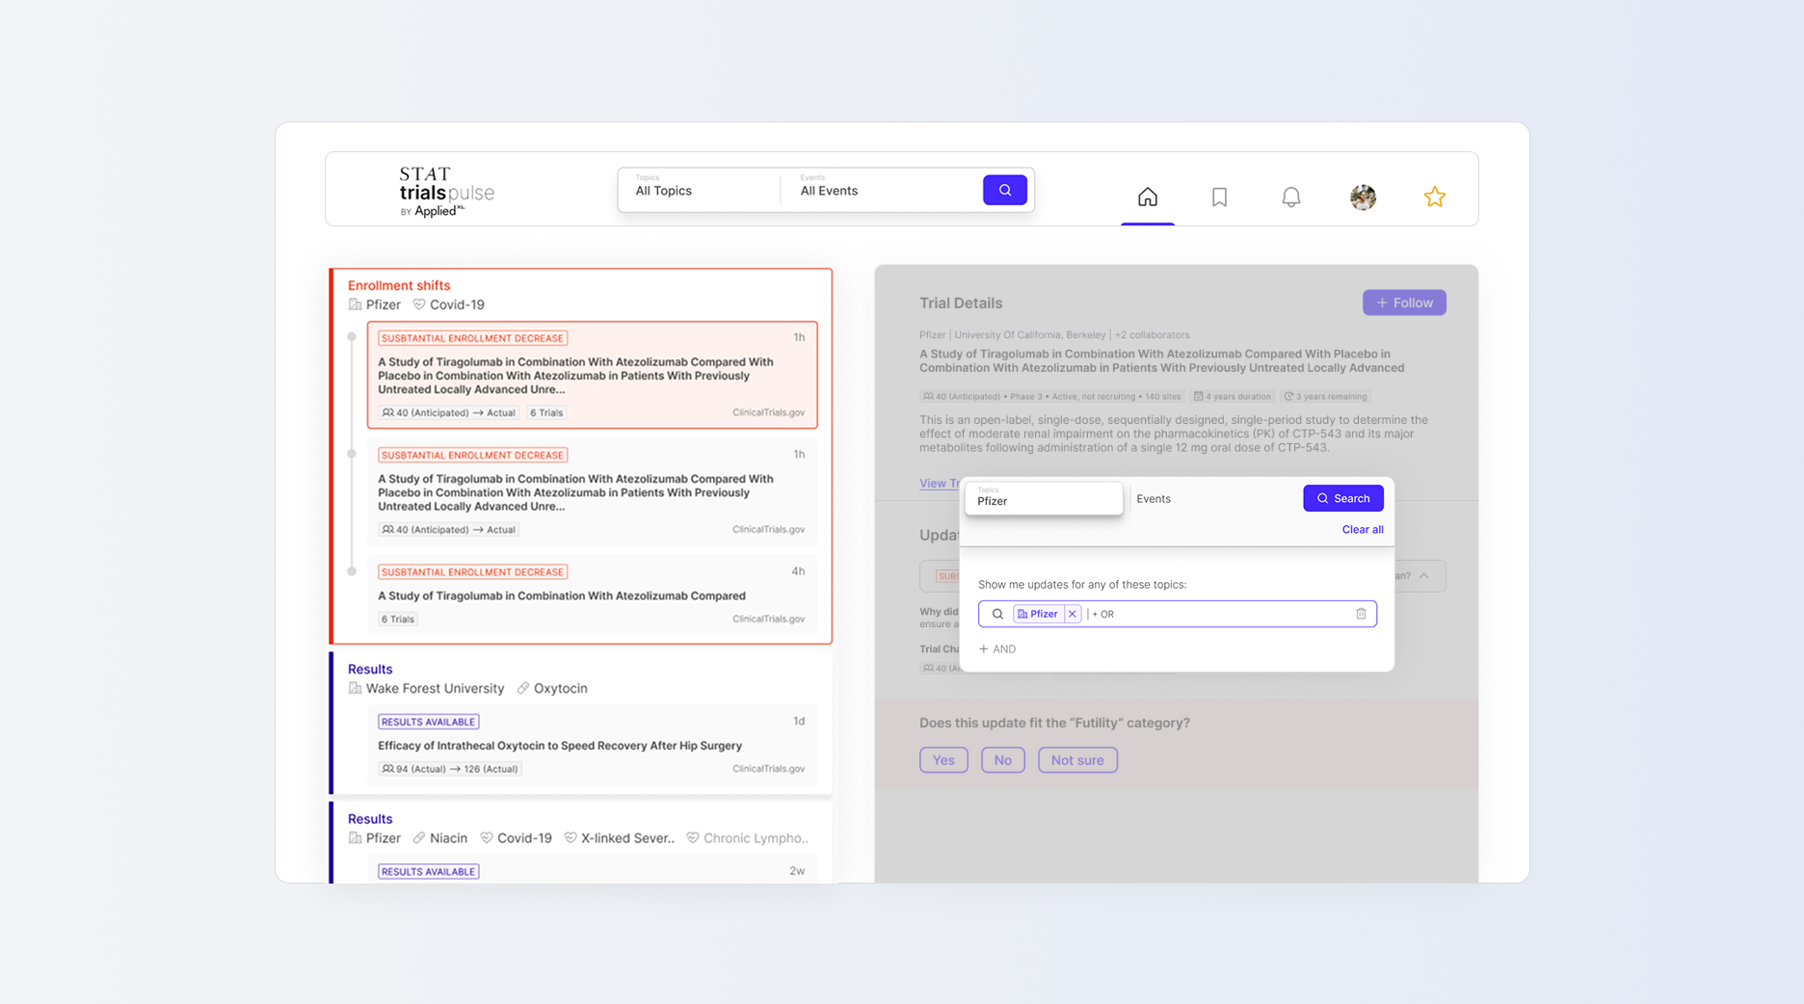This screenshot has width=1804, height=1004.
Task: Select Yes for the Futility category
Action: [x=942, y=760]
